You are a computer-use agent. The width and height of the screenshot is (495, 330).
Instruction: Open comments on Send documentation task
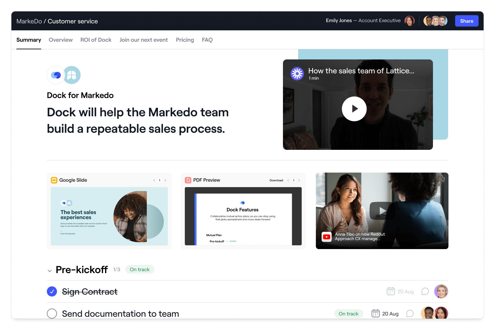pos(410,314)
